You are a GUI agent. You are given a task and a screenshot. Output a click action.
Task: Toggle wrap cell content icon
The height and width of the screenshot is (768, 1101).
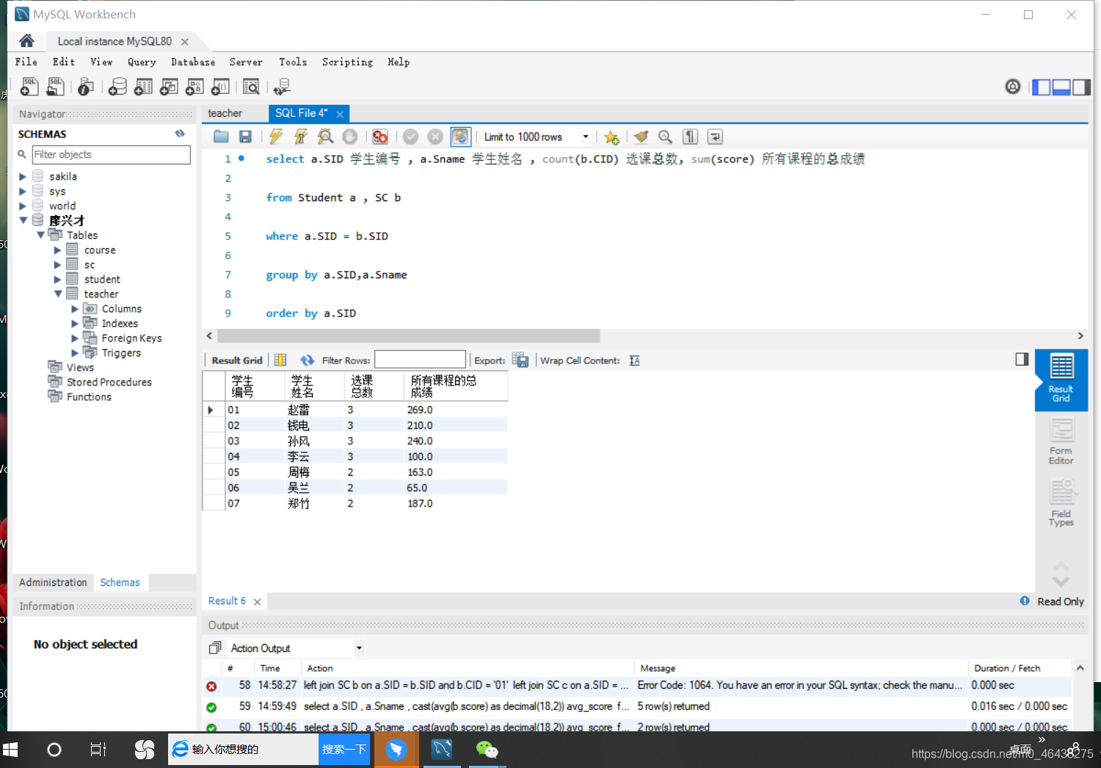pos(635,361)
